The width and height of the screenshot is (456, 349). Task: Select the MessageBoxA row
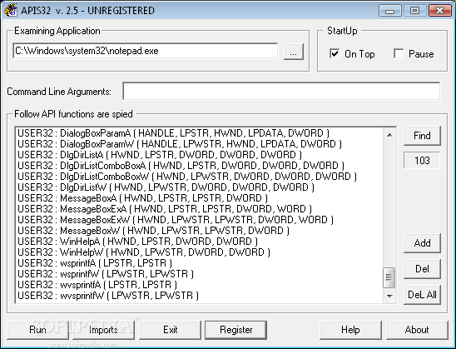point(200,198)
